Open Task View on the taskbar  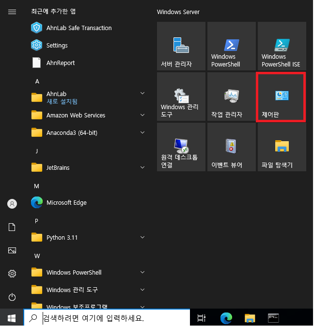(202, 319)
